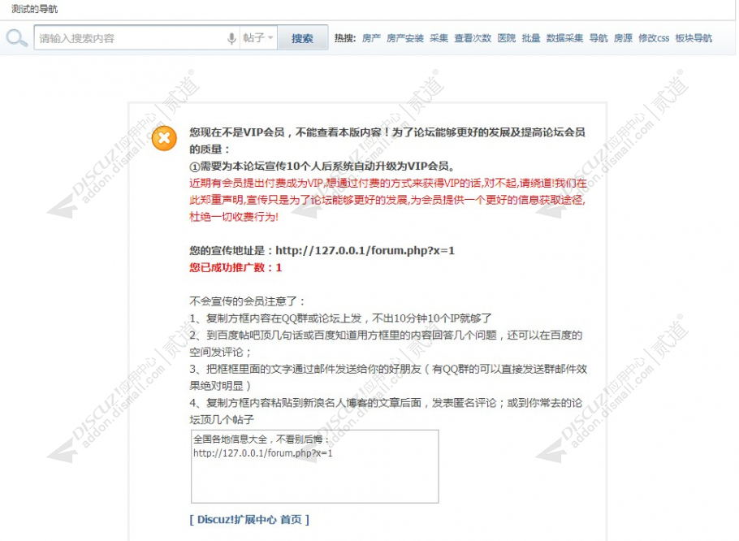Open the 帖子 search type dropdown

[257, 37]
